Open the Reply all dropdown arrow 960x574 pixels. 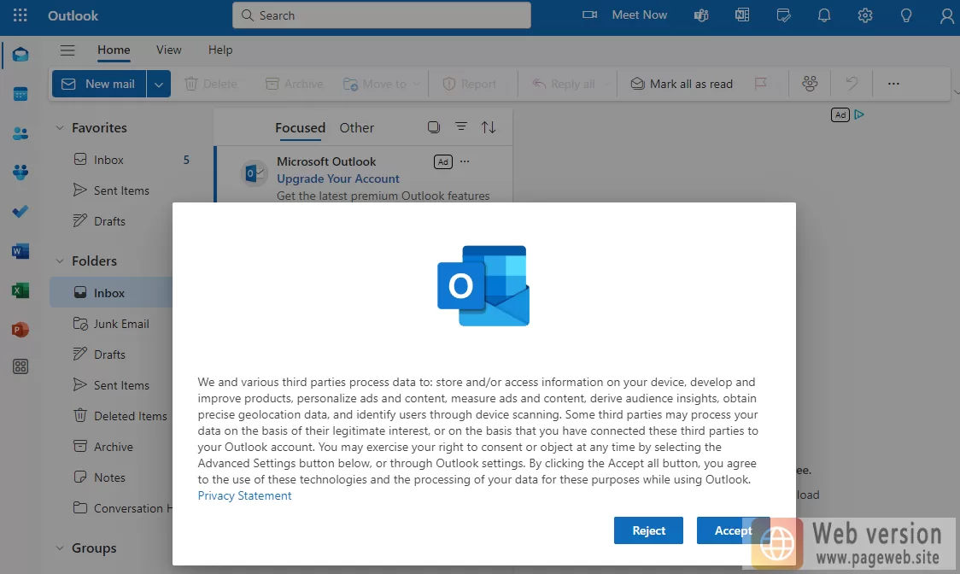tap(606, 84)
